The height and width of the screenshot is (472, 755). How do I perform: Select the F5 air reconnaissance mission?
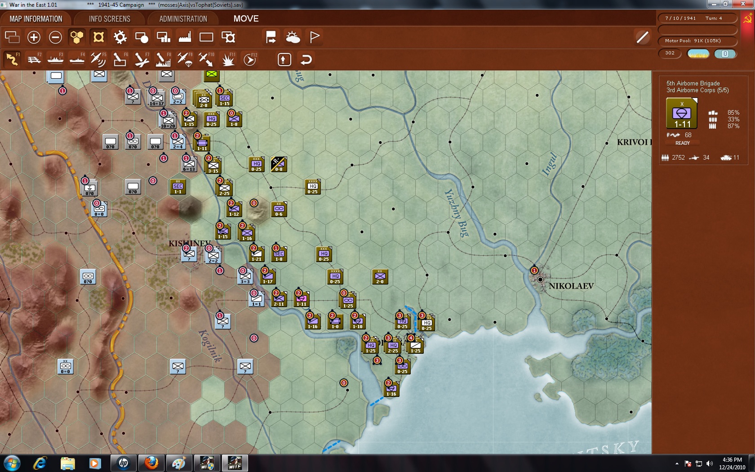(98, 59)
